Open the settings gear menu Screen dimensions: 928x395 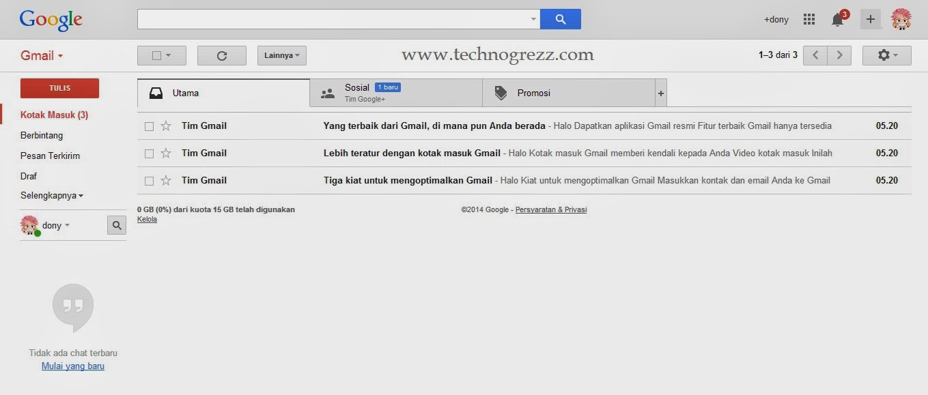[x=887, y=55]
